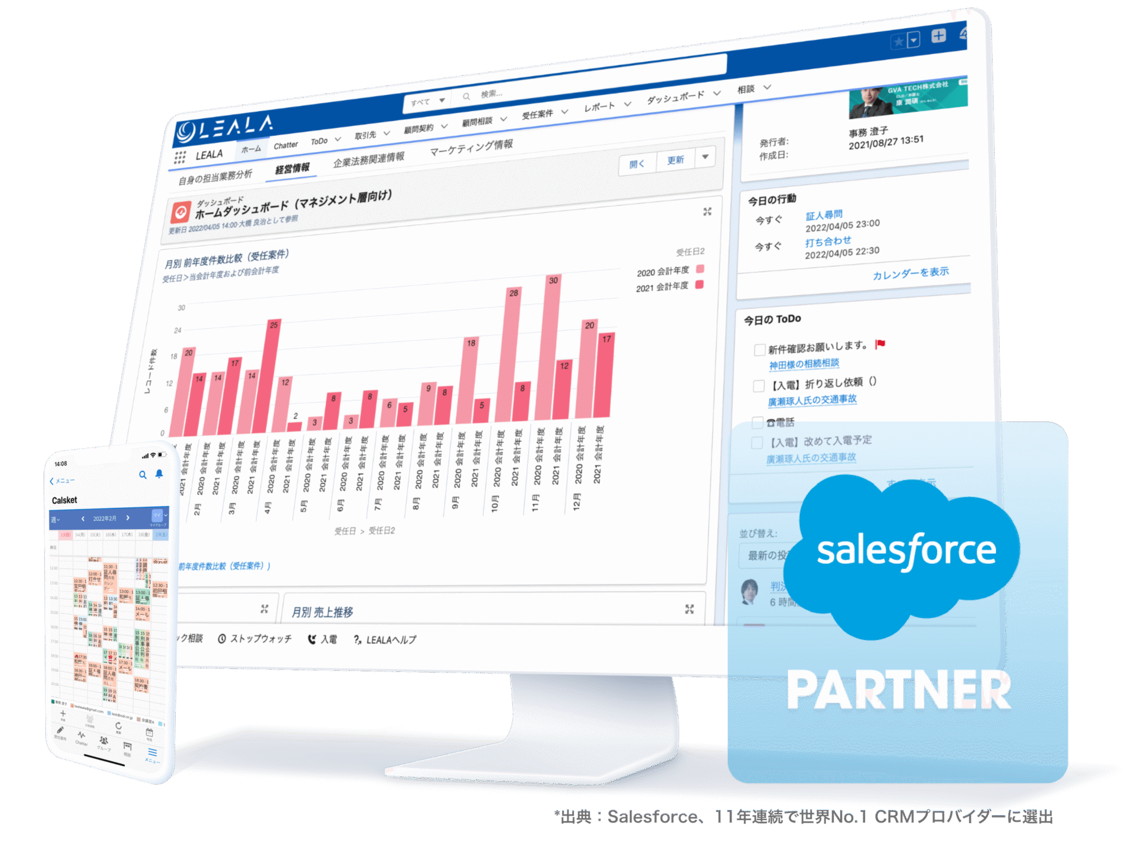
Task: Select the 企業法務関連情報 sub-tab
Action: click(x=369, y=159)
